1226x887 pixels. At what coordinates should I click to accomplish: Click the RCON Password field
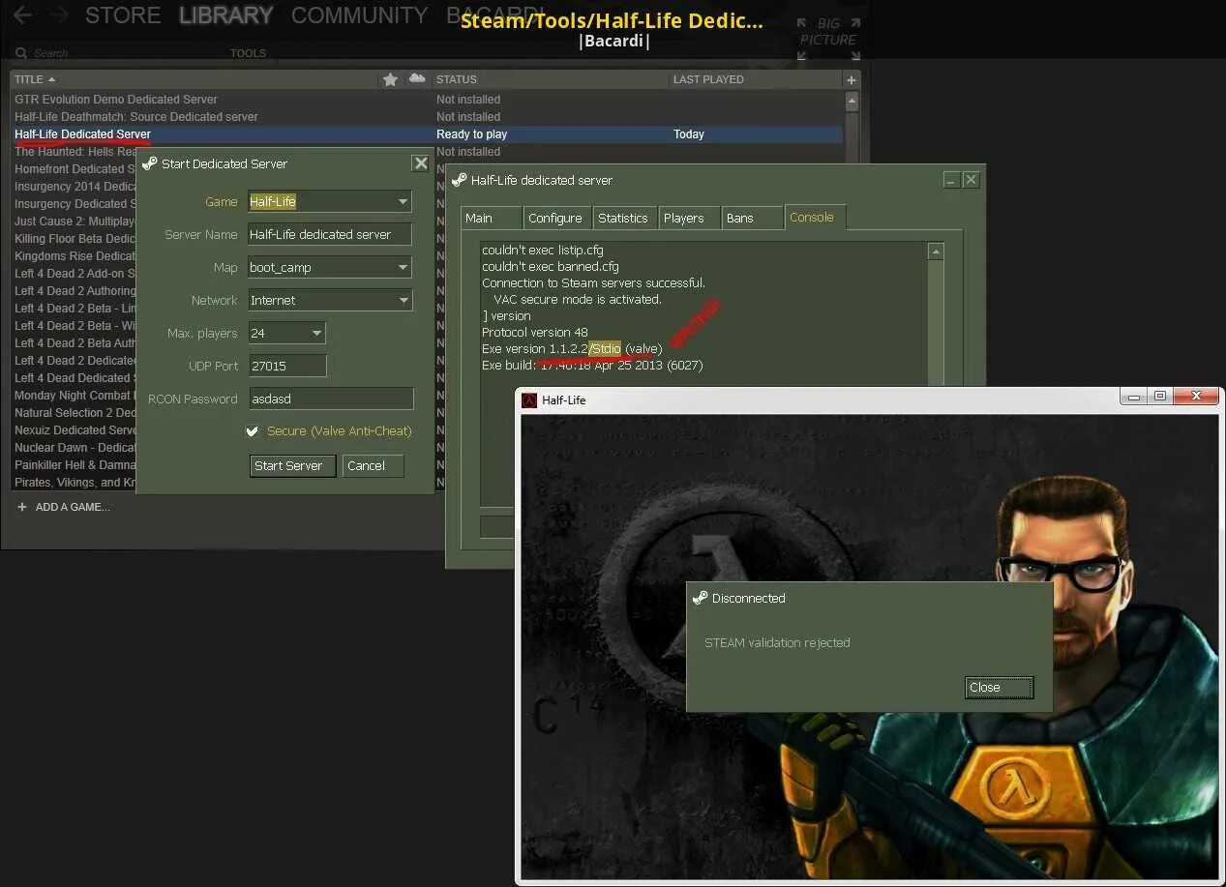click(x=331, y=399)
